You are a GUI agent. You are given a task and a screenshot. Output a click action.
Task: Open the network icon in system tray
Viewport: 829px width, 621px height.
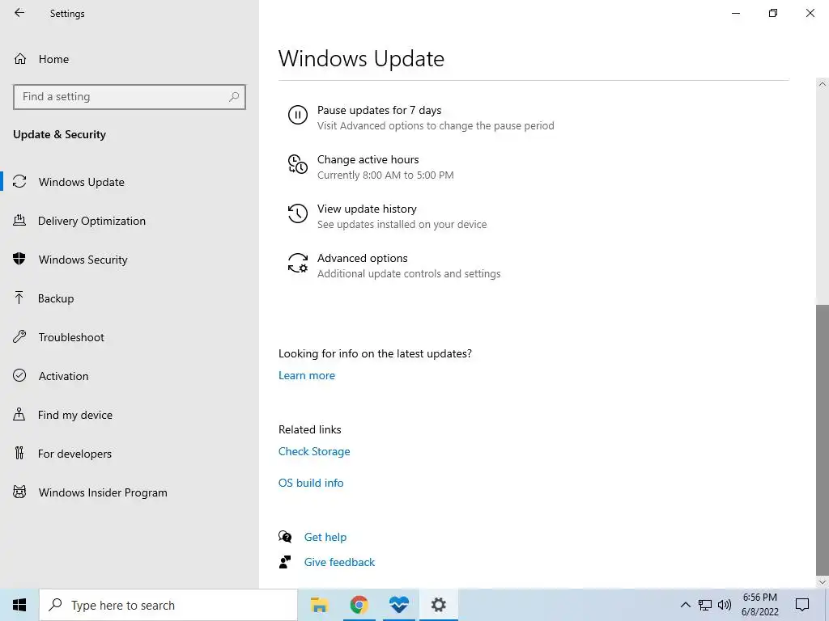705,605
